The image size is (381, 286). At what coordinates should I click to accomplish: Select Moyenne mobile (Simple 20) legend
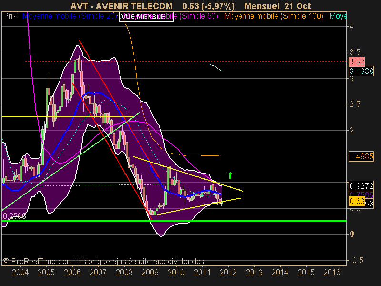70,16
